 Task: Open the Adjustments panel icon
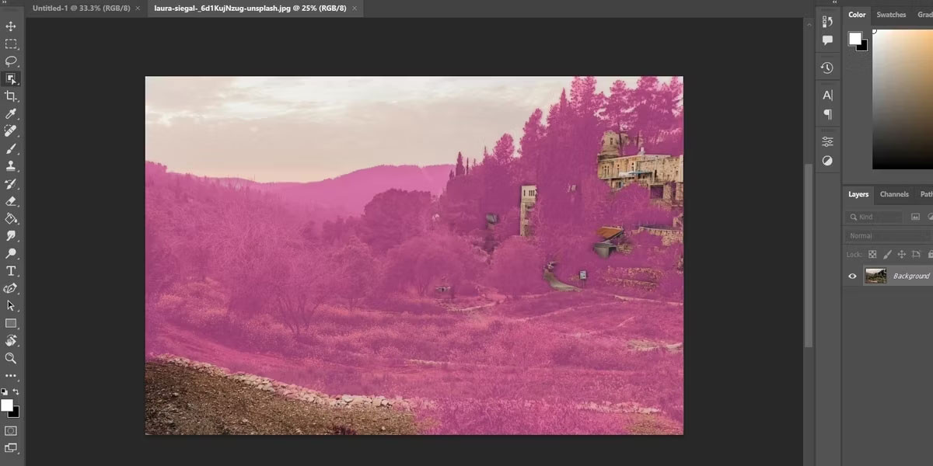[x=827, y=161]
